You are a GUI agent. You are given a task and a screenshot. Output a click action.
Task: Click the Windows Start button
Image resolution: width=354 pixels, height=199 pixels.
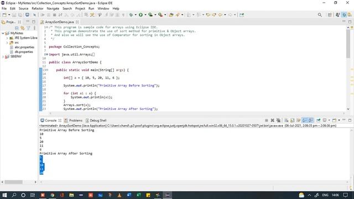point(4,195)
